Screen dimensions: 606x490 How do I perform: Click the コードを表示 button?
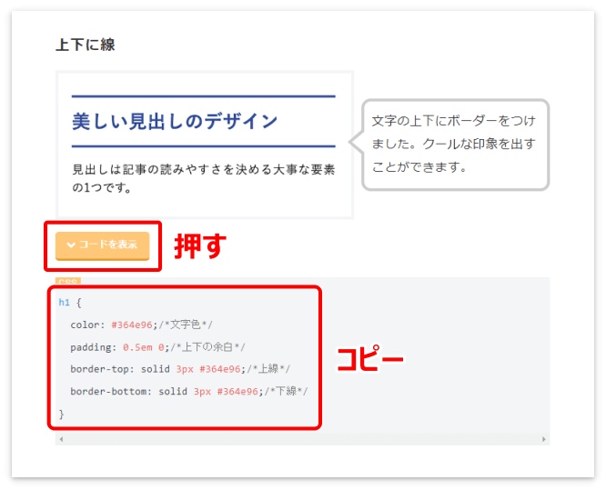point(103,245)
